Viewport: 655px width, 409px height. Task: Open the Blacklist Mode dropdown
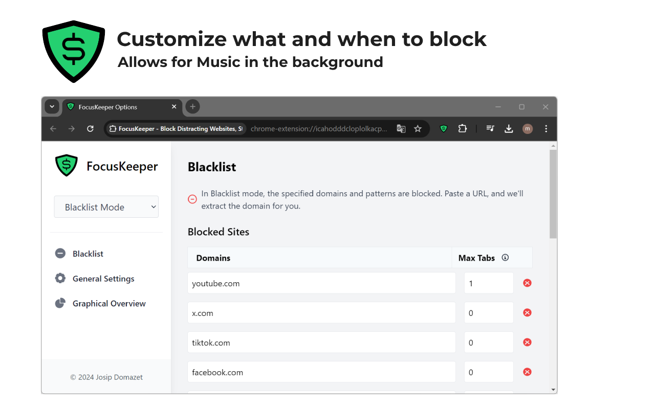[x=106, y=207]
